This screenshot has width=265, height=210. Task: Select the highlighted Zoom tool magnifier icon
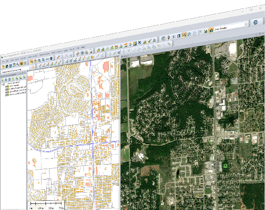tap(32, 62)
